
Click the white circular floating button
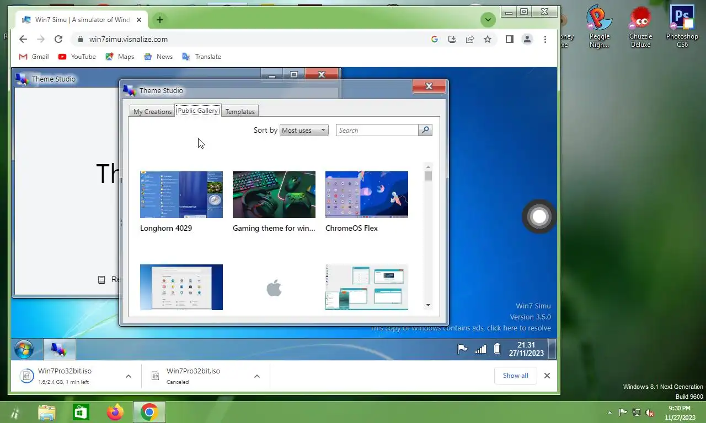point(539,216)
